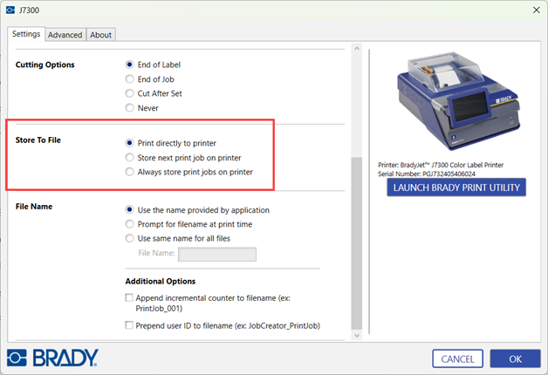Click the J7300 app icon in title bar
548x375 pixels.
pyautogui.click(x=11, y=9)
